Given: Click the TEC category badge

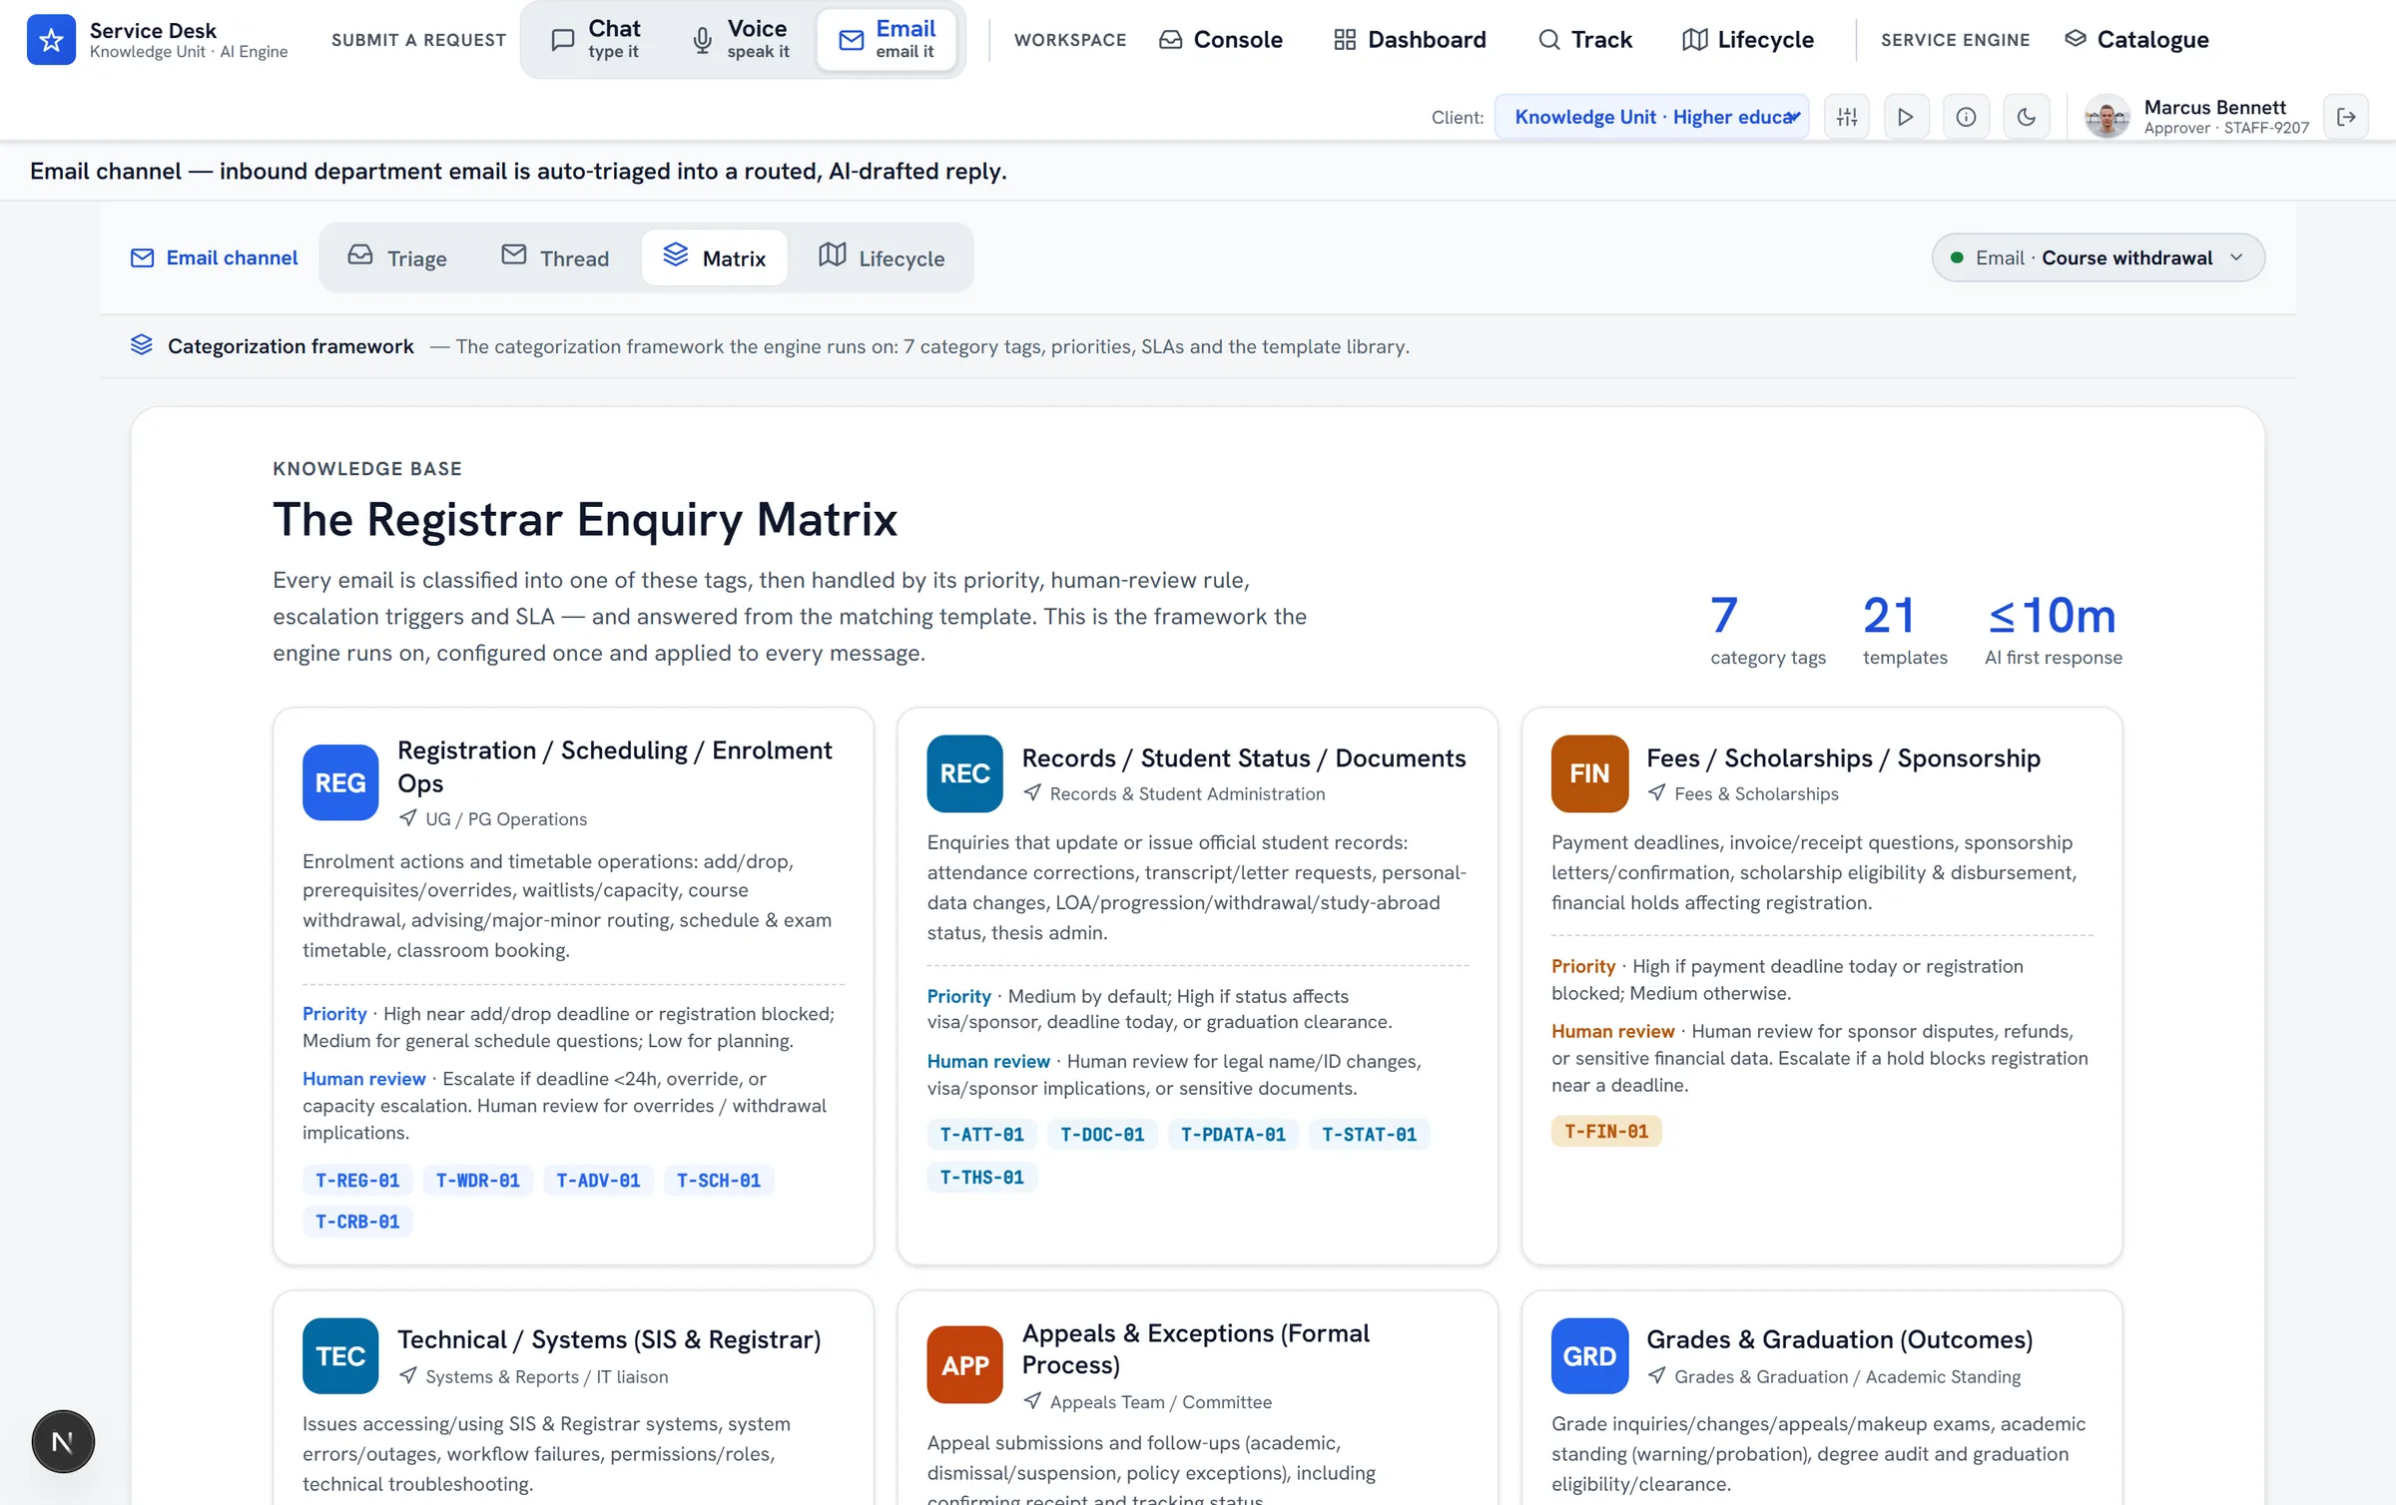Looking at the screenshot, I should tap(340, 1356).
